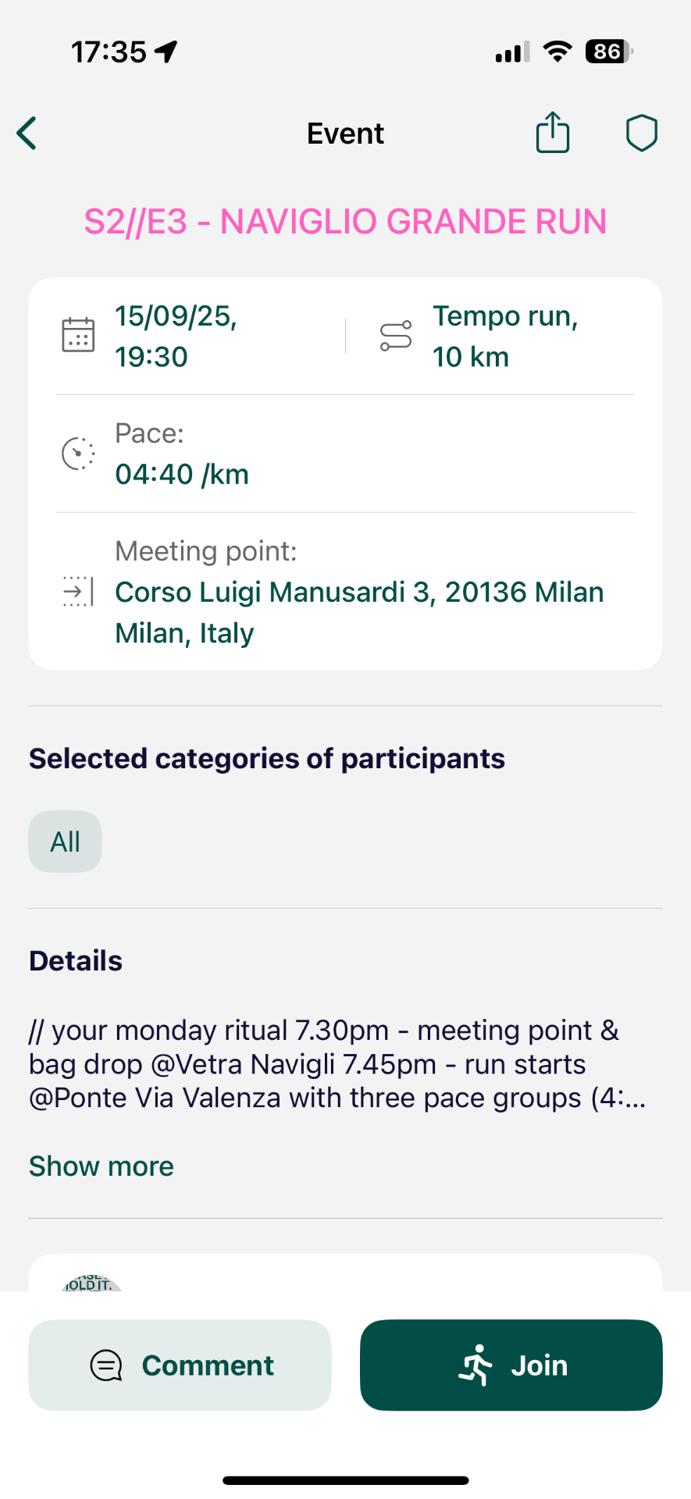The height and width of the screenshot is (1499, 691).
Task: Go back using the left chevron
Action: tap(27, 134)
